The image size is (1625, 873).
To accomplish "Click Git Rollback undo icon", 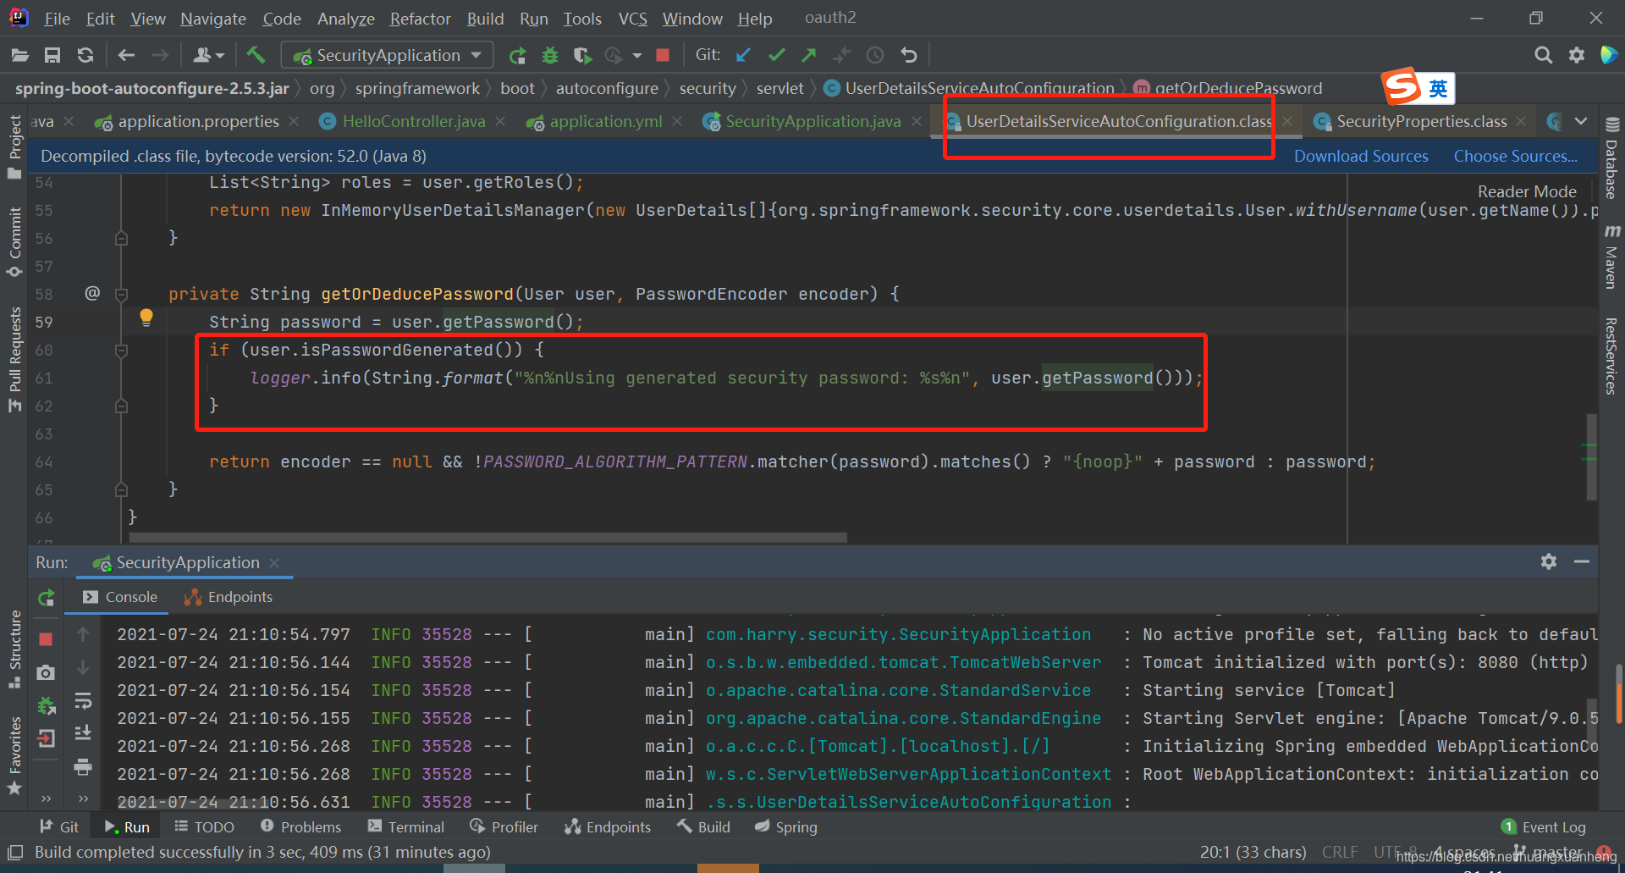I will pos(908,55).
